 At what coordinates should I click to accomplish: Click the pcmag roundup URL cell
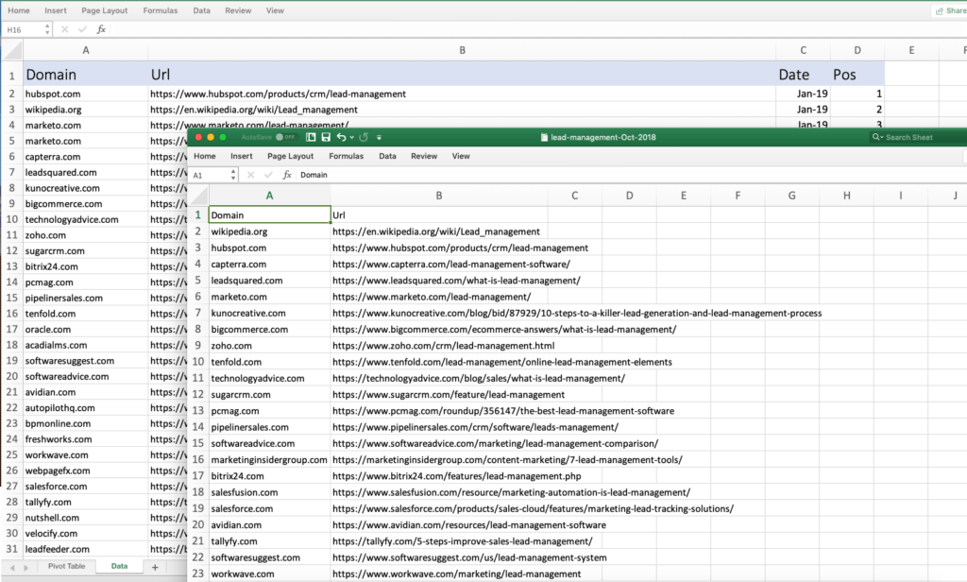(503, 411)
